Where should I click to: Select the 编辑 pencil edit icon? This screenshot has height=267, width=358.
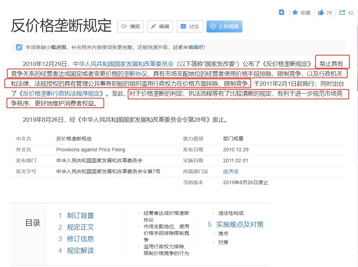(153, 26)
